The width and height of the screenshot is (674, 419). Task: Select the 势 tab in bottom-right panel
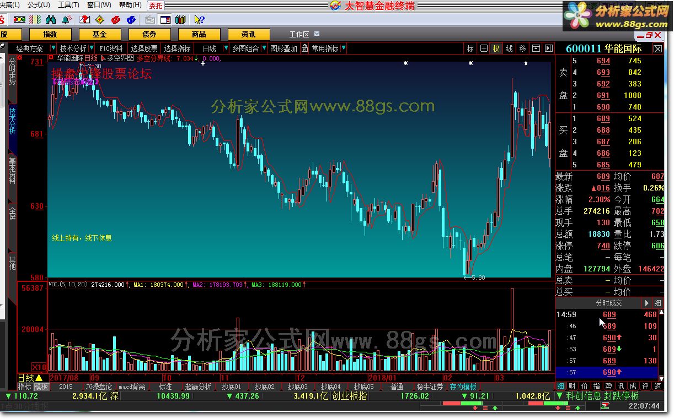[608, 387]
